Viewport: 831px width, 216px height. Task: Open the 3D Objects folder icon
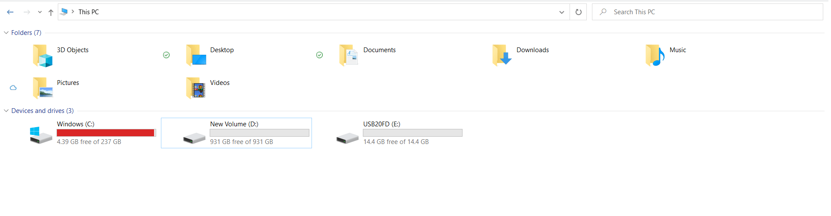[x=42, y=56]
